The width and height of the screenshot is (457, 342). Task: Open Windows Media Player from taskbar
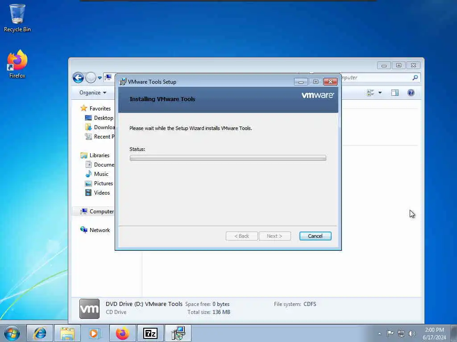click(x=95, y=333)
